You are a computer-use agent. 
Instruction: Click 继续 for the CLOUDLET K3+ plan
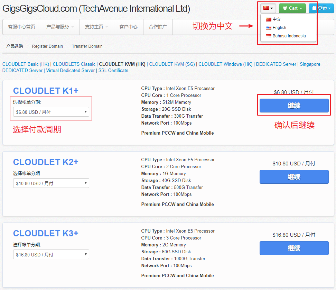[x=294, y=248]
